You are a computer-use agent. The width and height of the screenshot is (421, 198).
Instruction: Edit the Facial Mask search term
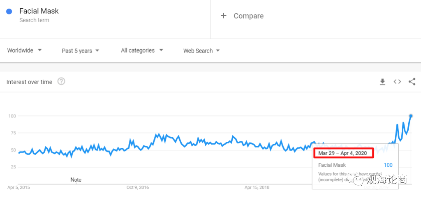click(x=39, y=11)
